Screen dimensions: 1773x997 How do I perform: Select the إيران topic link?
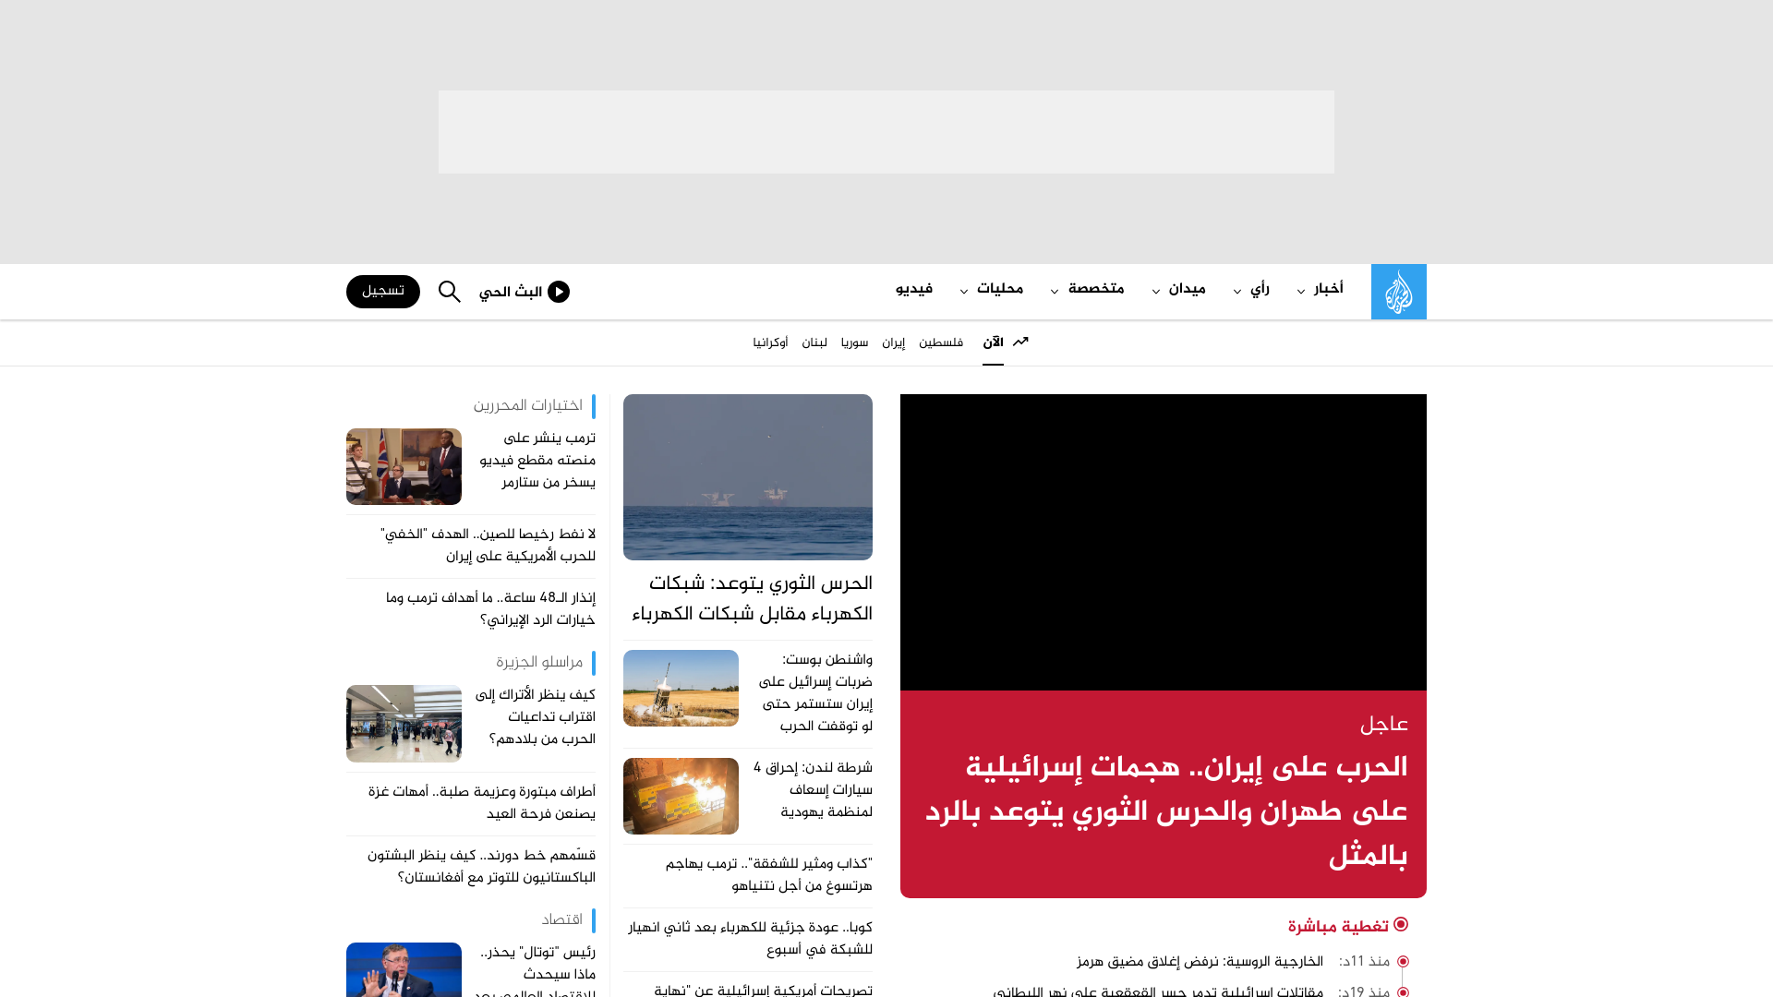point(894,343)
